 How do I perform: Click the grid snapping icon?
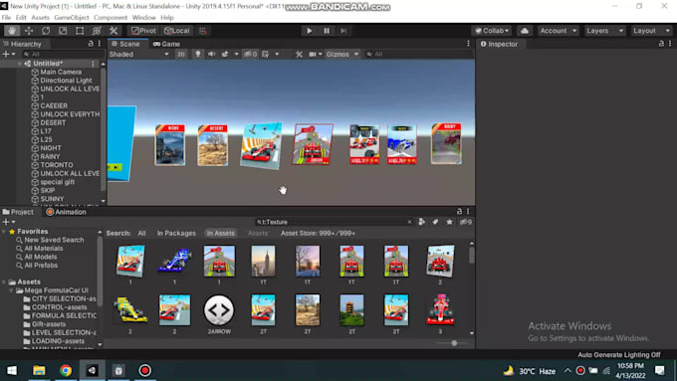(x=202, y=31)
